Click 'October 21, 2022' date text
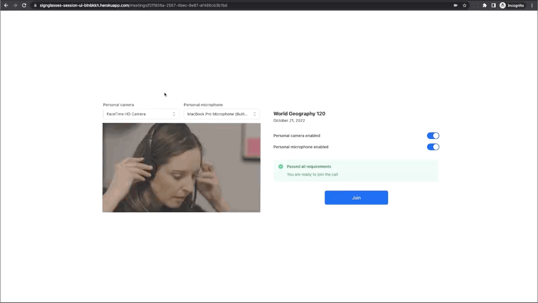 [289, 120]
